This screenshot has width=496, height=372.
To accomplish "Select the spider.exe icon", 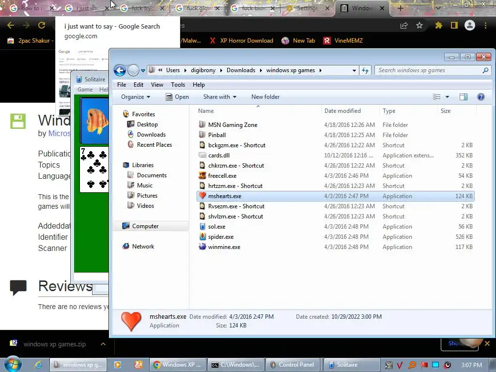I will [x=202, y=236].
